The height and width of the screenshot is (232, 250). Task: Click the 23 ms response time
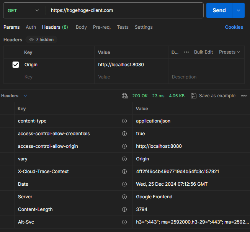158,96
